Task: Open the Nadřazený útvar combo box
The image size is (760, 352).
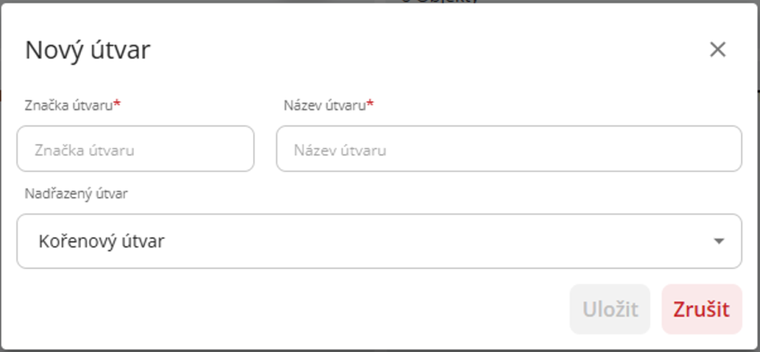Action: click(379, 241)
